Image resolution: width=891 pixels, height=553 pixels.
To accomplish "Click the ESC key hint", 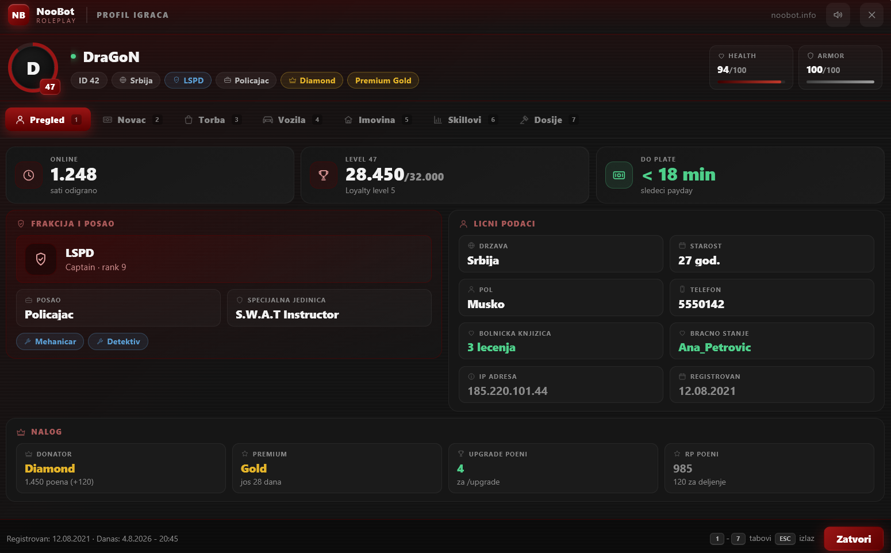I will coord(785,539).
